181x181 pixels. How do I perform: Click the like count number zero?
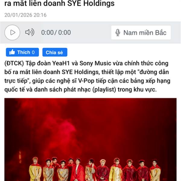(33, 52)
